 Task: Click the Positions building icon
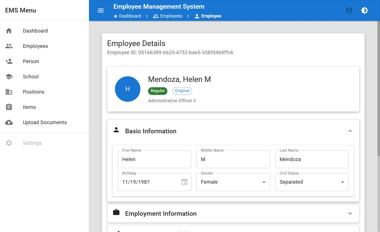(9, 92)
